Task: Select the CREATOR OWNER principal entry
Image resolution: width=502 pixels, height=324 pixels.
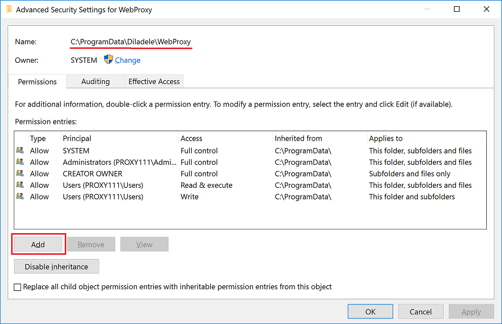Action: point(93,174)
